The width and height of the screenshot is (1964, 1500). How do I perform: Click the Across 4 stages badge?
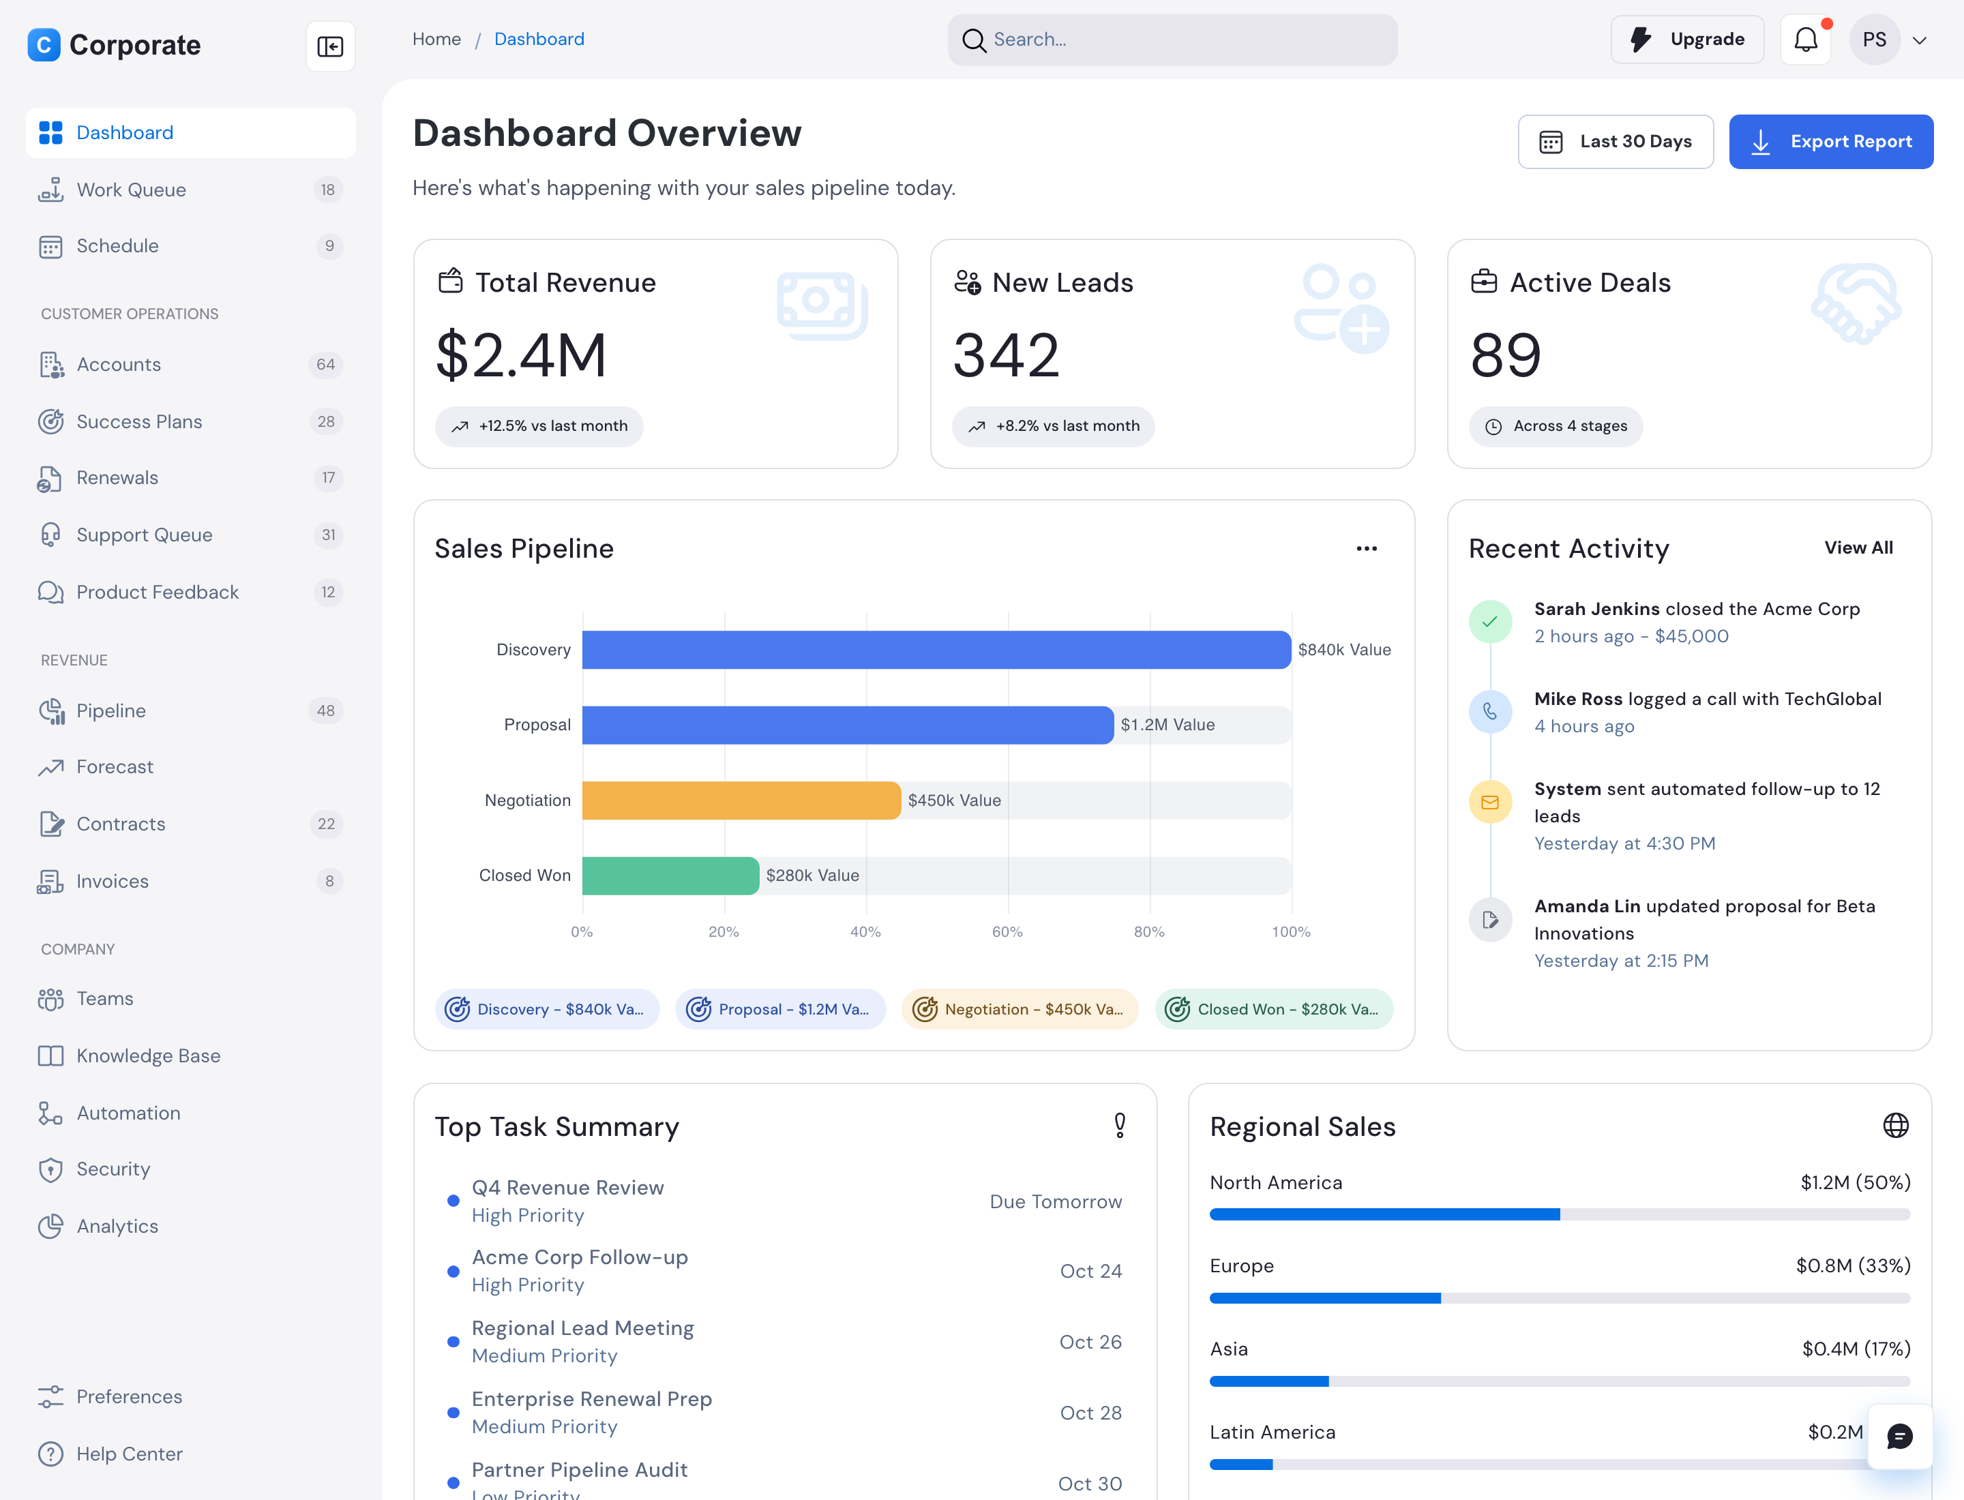point(1555,427)
